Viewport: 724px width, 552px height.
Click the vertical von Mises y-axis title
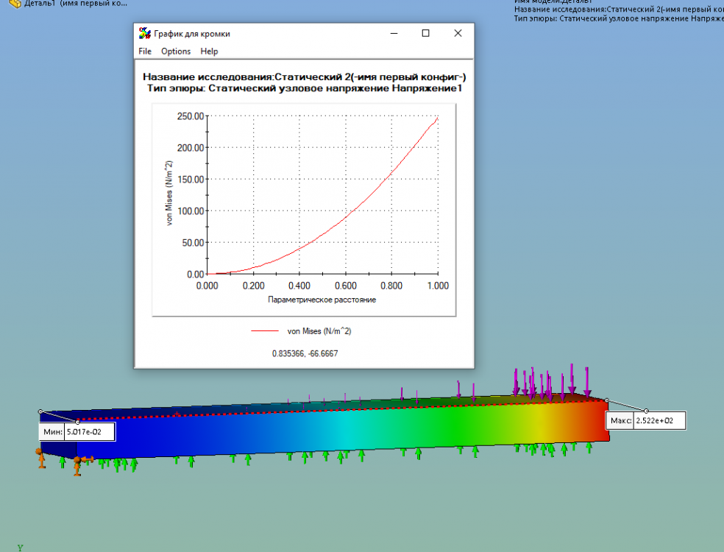pyautogui.click(x=169, y=193)
